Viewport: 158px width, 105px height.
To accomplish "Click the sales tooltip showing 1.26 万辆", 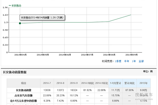I will click(x=42, y=18).
